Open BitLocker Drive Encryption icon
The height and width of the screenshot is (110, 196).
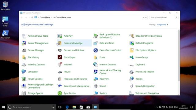131,36
